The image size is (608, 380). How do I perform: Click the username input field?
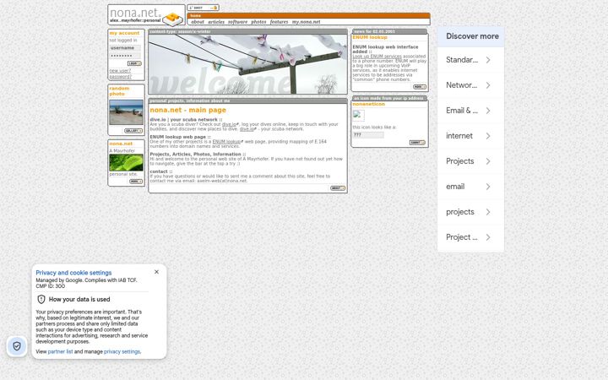pos(125,48)
